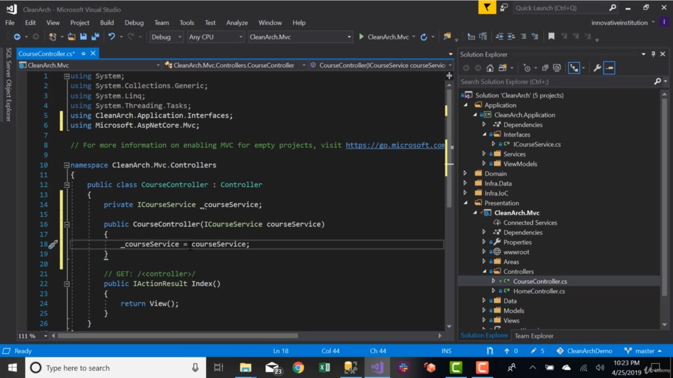Click the screwdriver quick actions icon on line 18
673x378 pixels.
click(x=53, y=245)
